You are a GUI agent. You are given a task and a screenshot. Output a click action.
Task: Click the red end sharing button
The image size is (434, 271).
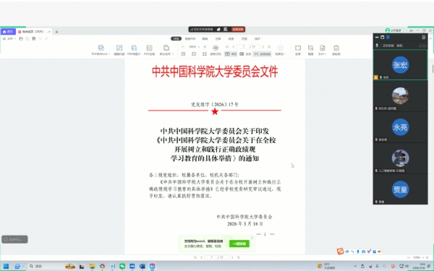click(238, 29)
